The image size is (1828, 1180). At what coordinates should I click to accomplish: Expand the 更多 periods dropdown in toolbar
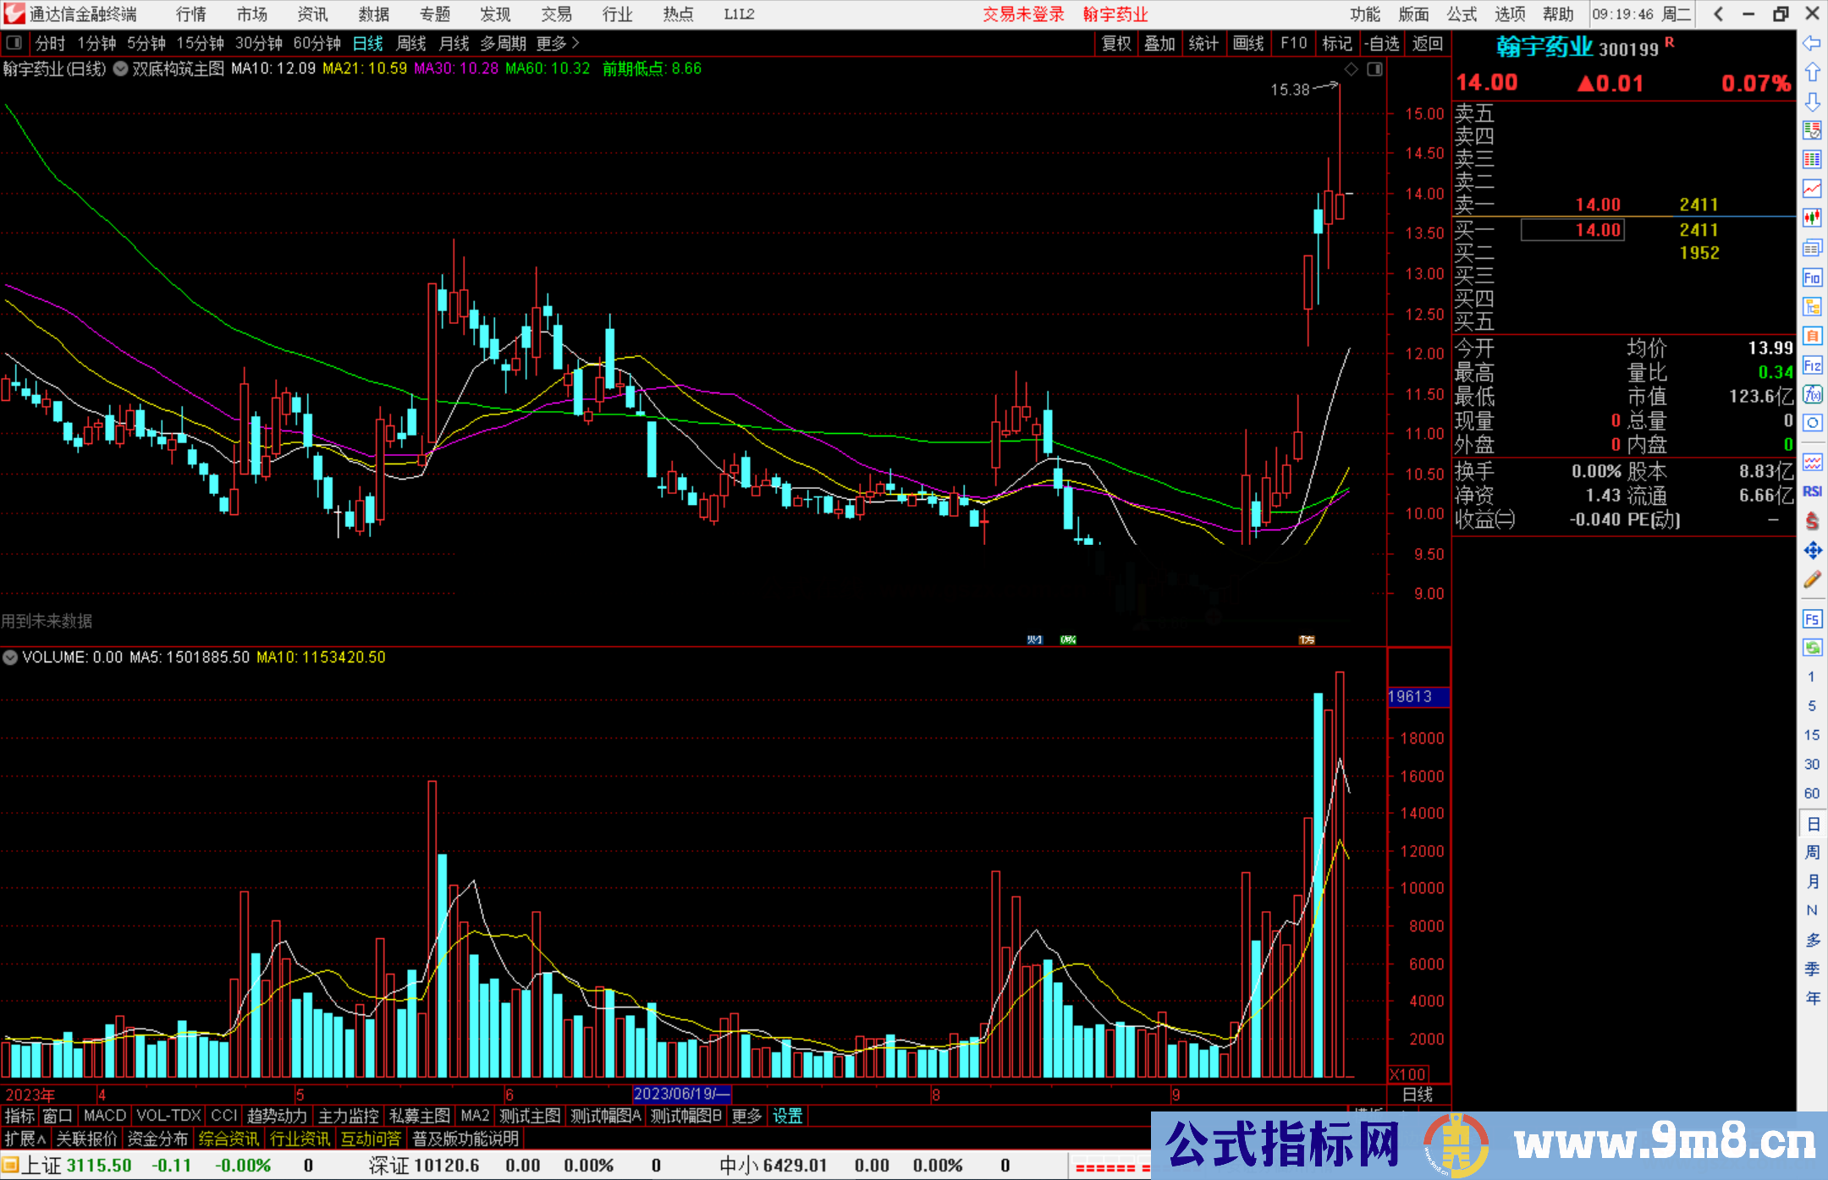(x=558, y=43)
